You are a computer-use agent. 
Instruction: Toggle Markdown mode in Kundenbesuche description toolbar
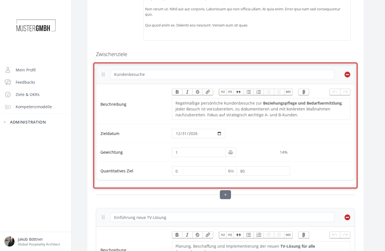[x=288, y=92]
